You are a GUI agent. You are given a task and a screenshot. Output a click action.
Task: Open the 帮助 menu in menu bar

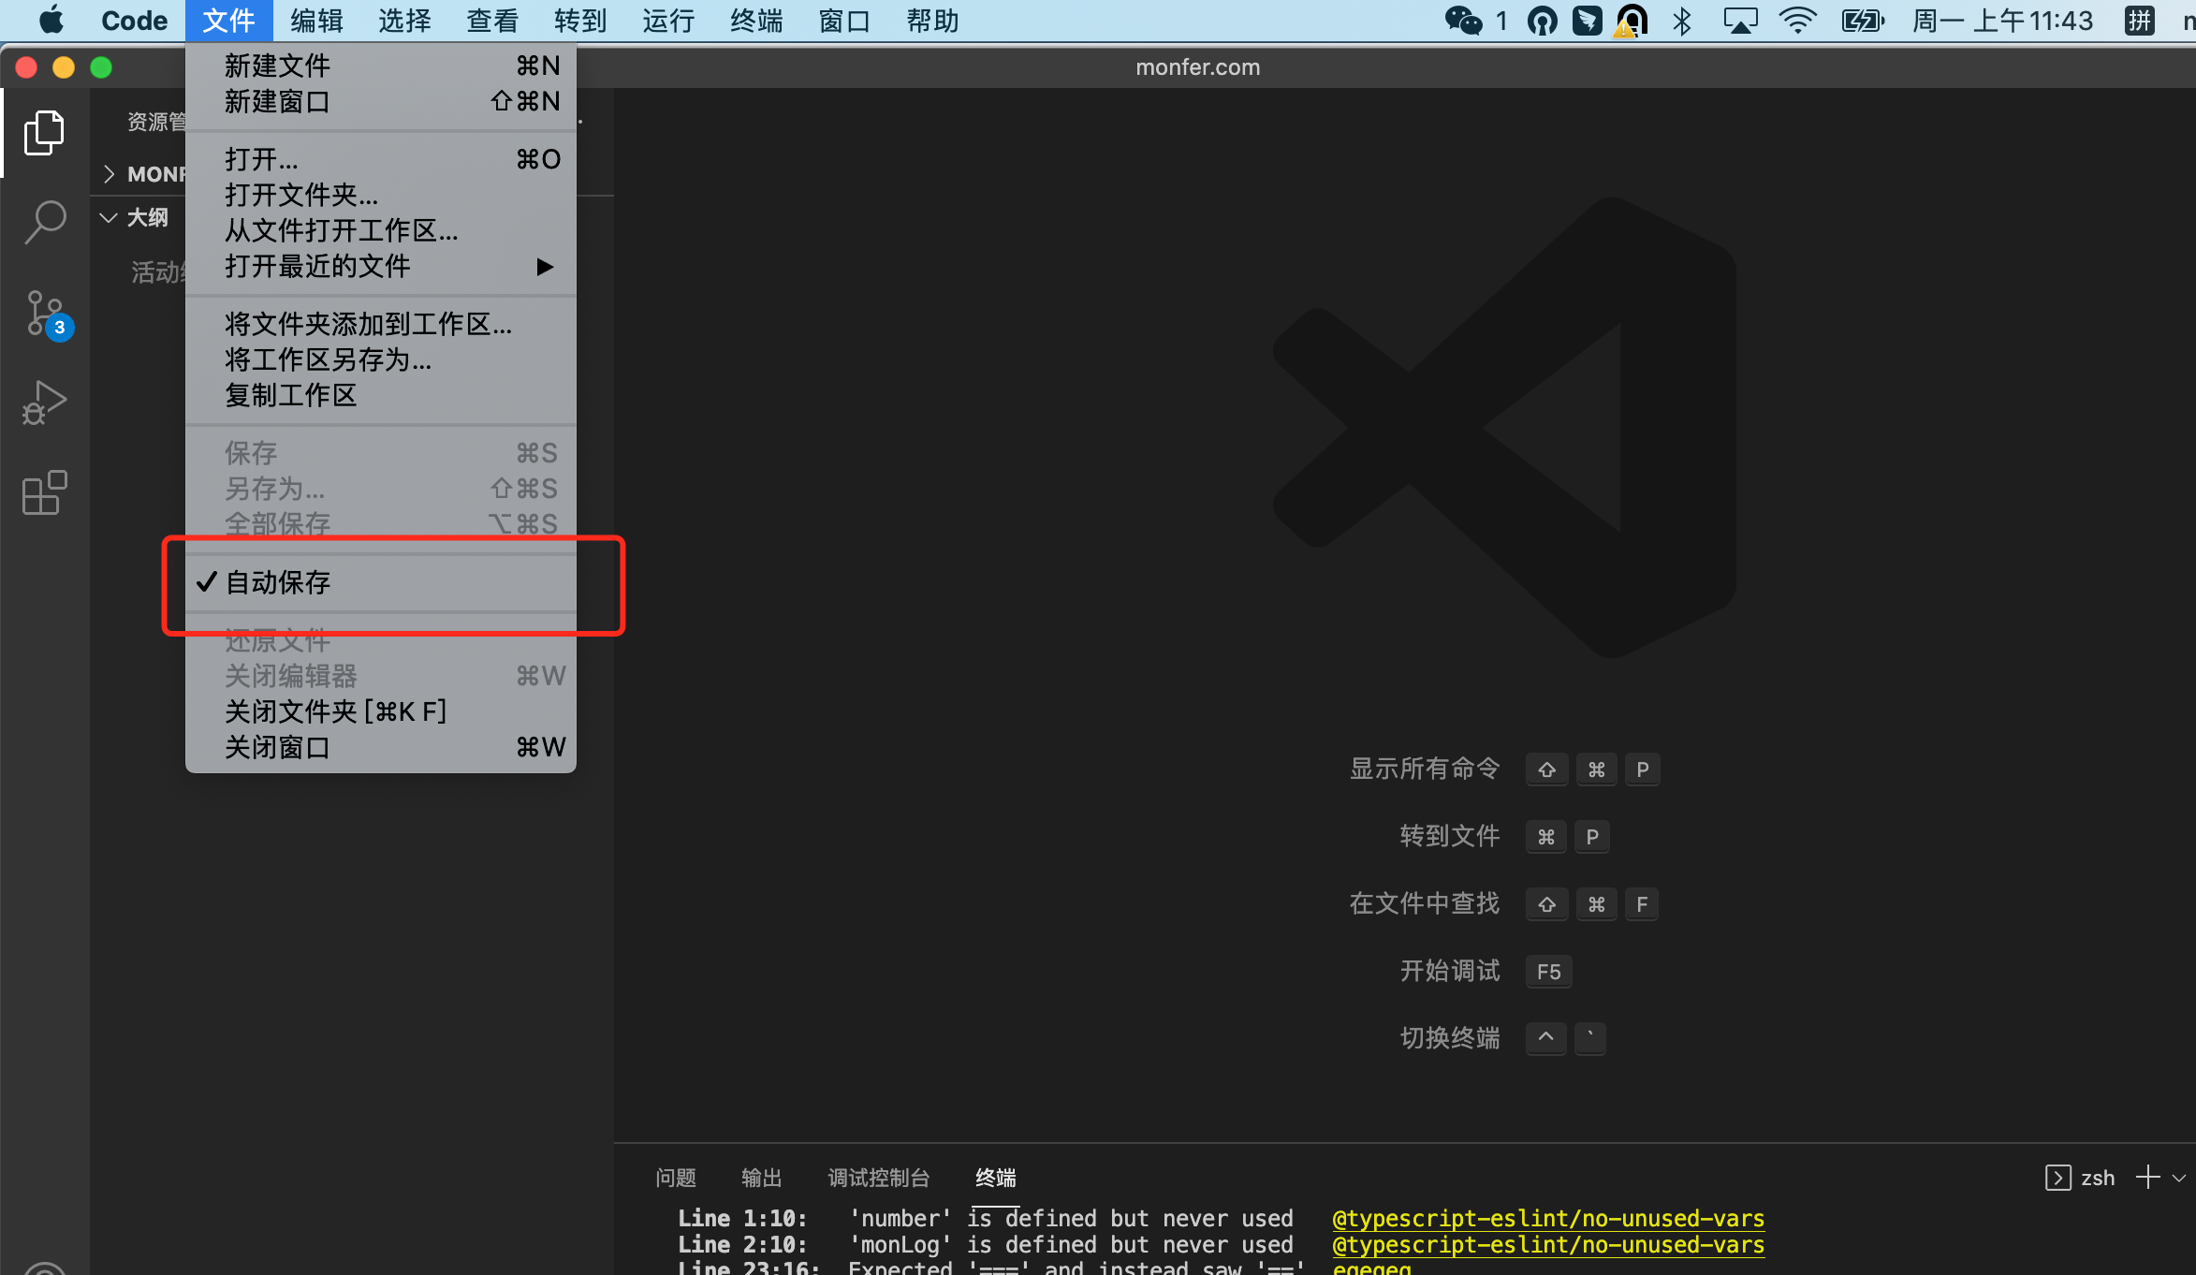(x=932, y=21)
